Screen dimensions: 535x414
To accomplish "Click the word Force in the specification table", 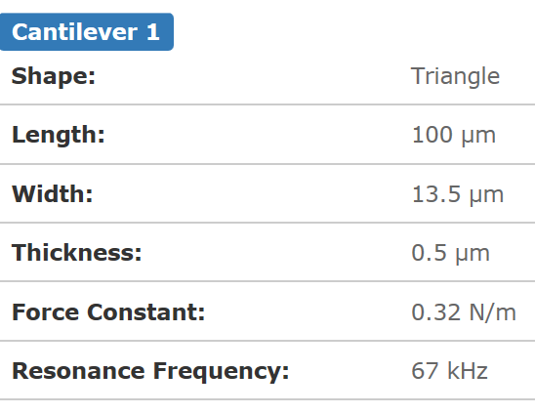I will (46, 311).
